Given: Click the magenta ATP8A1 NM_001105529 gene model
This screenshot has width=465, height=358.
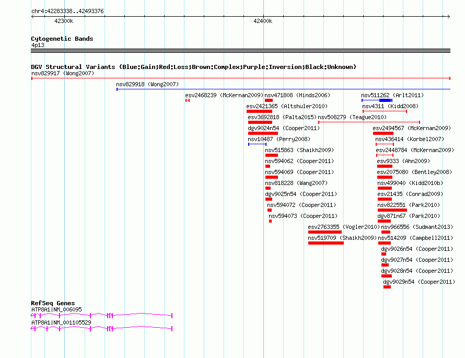Looking at the screenshot, I should pos(101,329).
